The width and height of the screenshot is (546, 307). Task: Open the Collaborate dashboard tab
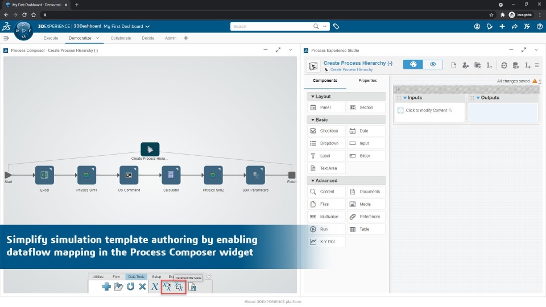tap(121, 38)
